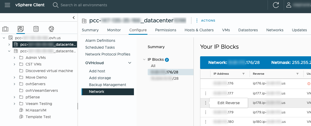Click the M.HasanVM VM icon

click(21, 110)
